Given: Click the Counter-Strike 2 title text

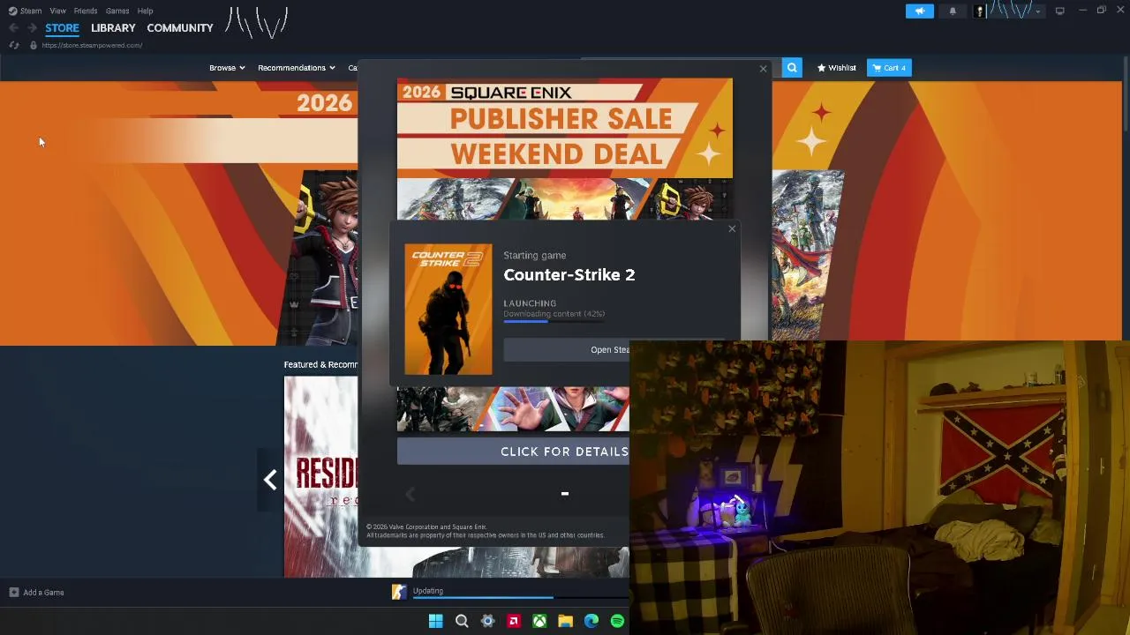Looking at the screenshot, I should coord(569,275).
